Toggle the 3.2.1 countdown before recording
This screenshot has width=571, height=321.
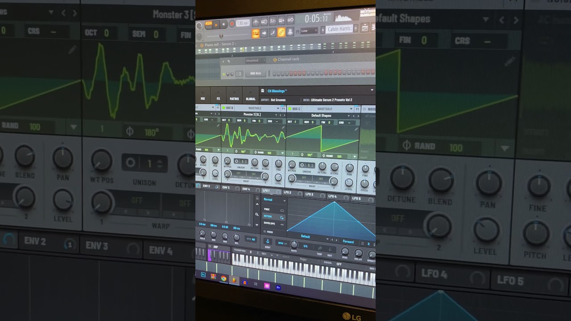273,21
